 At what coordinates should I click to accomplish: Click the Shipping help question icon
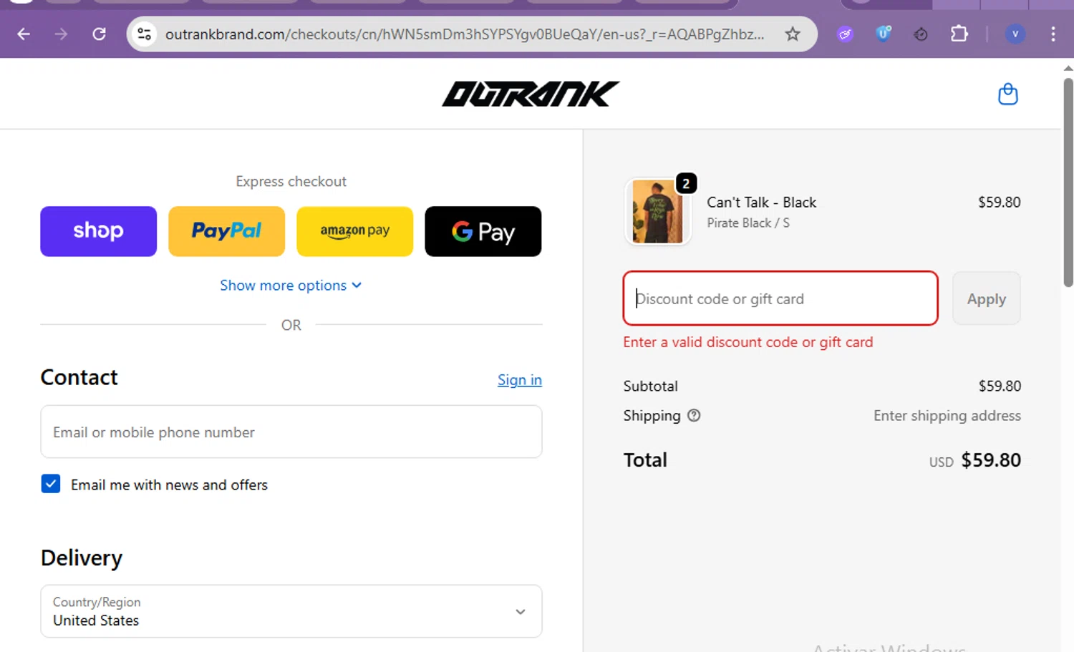pyautogui.click(x=694, y=415)
